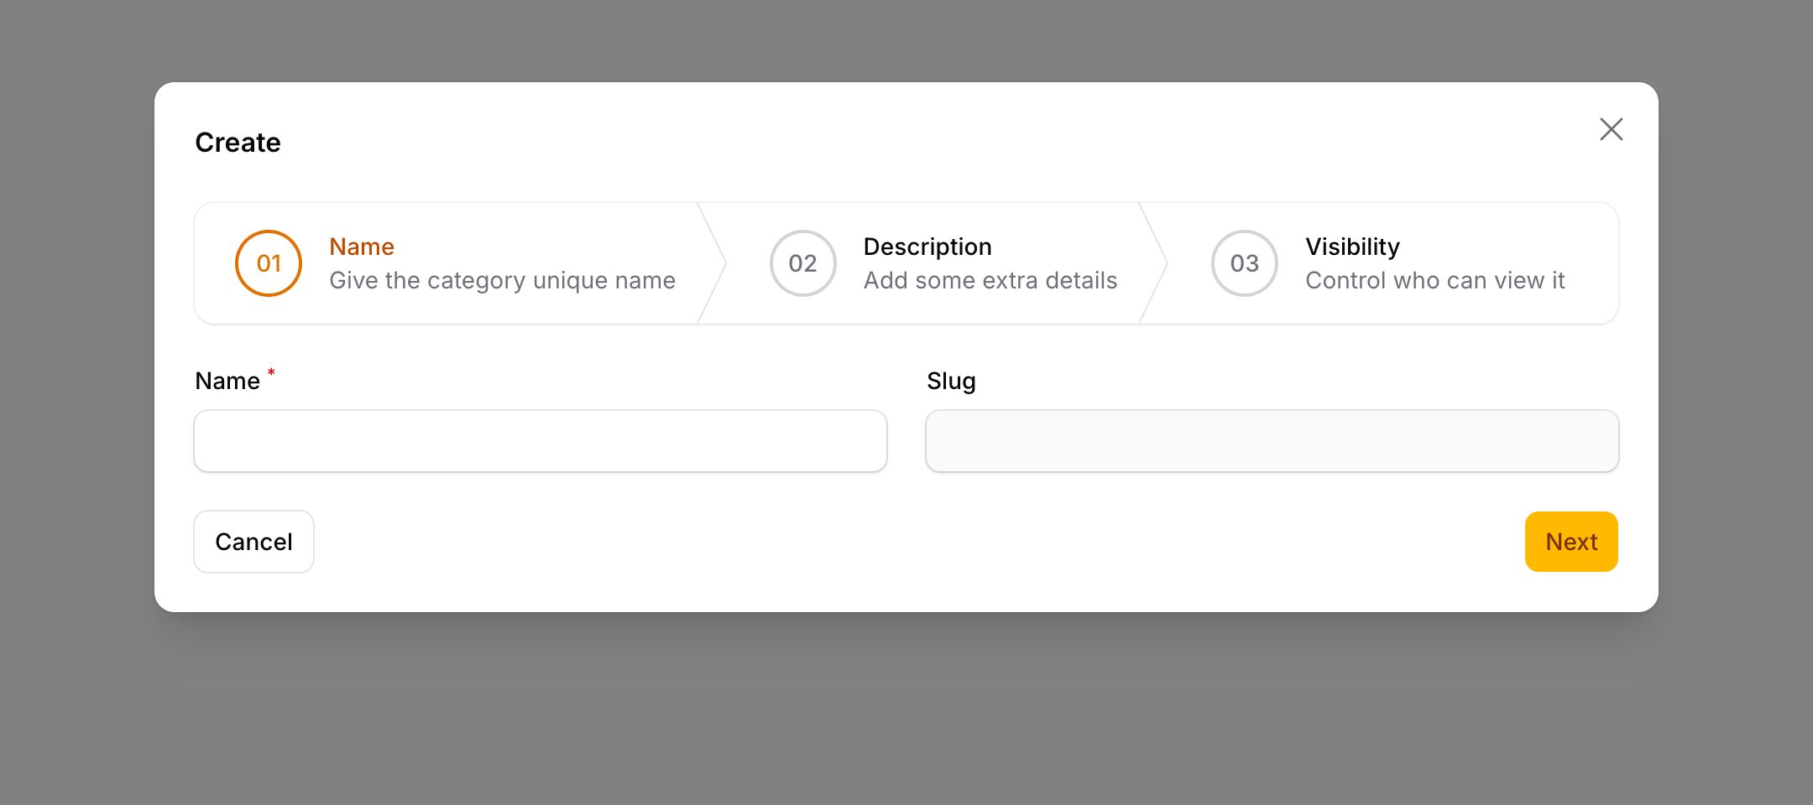Click inside the Slug input field

[1272, 440]
